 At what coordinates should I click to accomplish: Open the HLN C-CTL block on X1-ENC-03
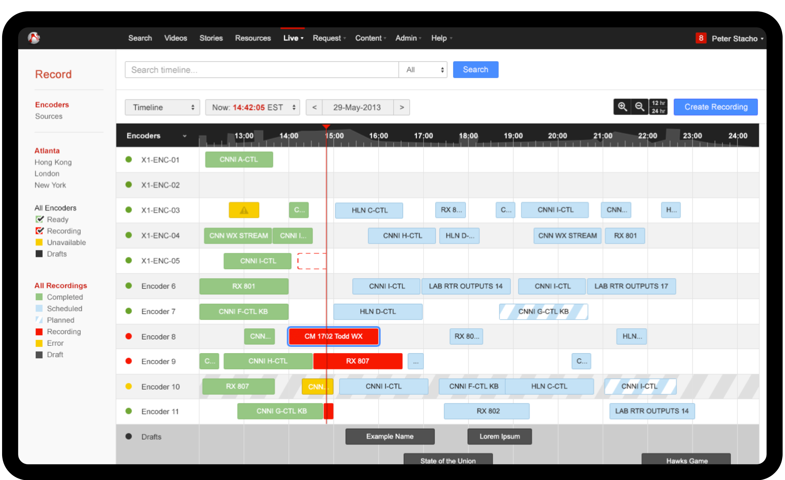click(369, 210)
